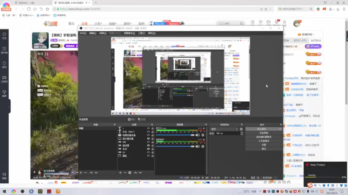The image size is (348, 195).
Task: Open transition properties gear beside 渐变
Action: [241, 129]
